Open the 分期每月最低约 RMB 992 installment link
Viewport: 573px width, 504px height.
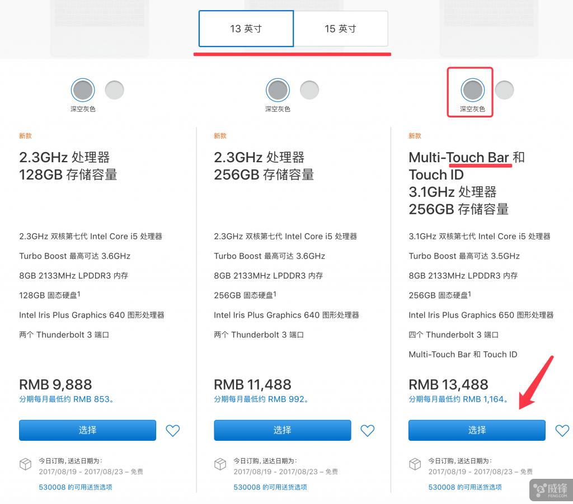(259, 399)
